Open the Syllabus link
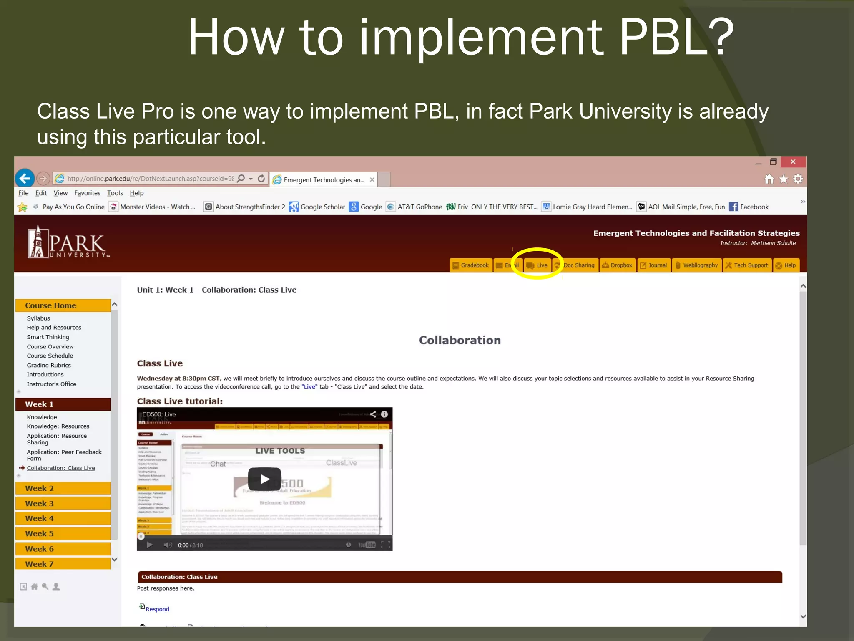Image resolution: width=854 pixels, height=641 pixels. point(38,318)
